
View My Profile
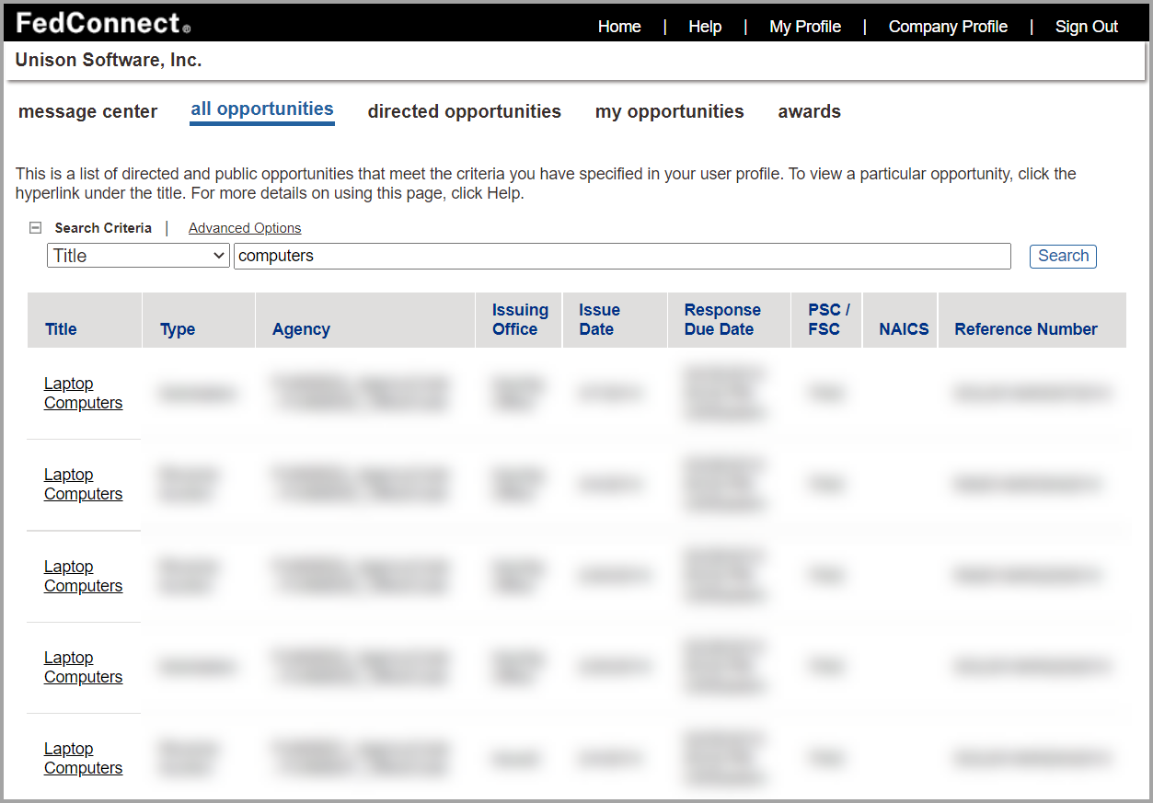(804, 26)
